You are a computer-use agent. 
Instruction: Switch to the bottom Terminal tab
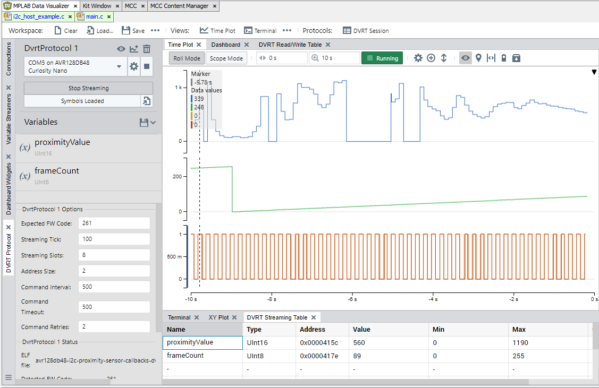(x=179, y=317)
